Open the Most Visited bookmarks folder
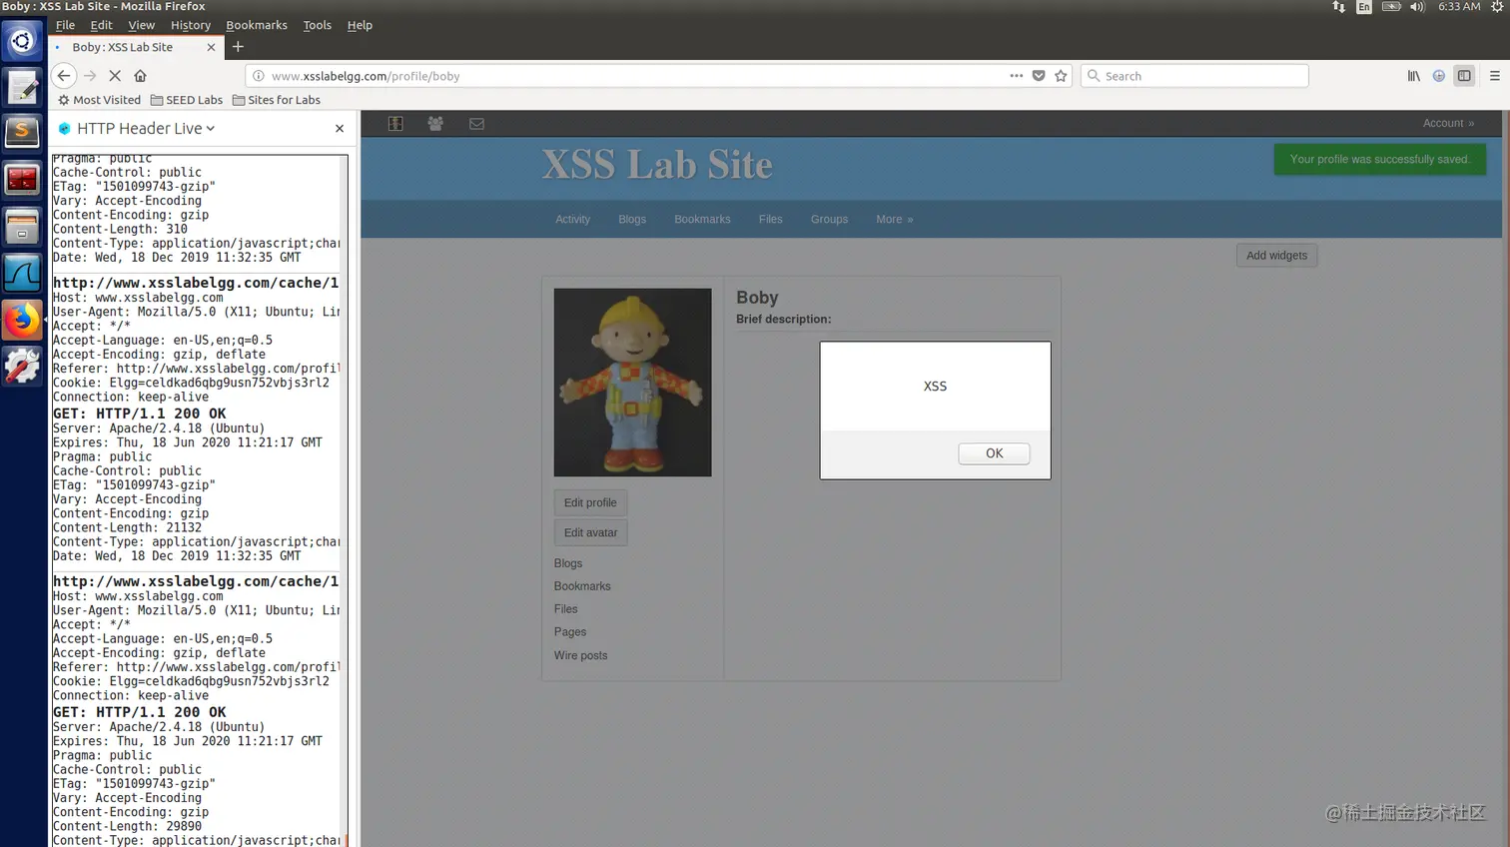 pos(99,100)
